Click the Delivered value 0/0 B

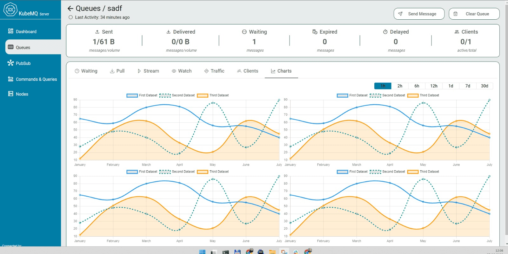click(181, 42)
